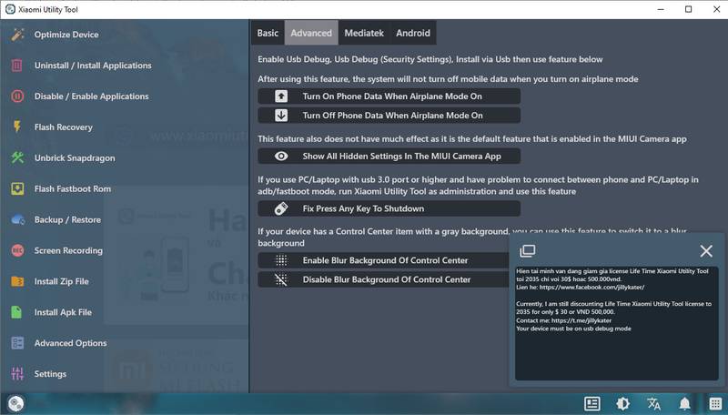The image size is (728, 415).
Task: Switch to the Basic tab
Action: (268, 33)
